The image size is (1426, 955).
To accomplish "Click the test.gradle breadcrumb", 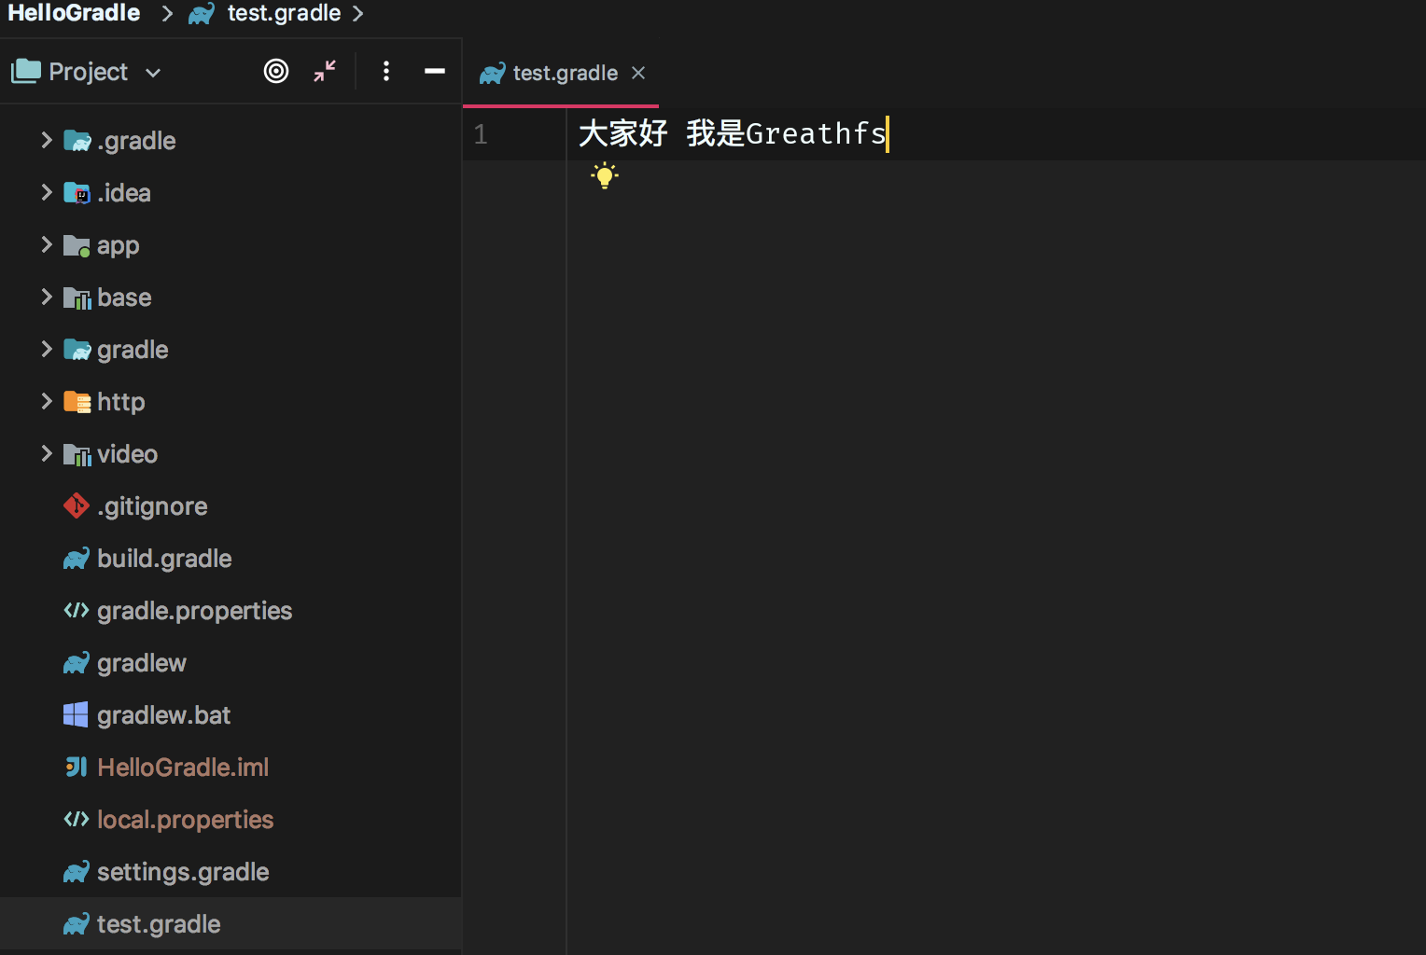I will [284, 13].
